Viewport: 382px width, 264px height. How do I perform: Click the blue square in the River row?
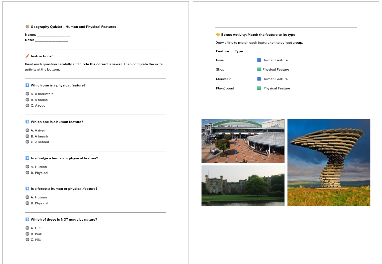pos(259,60)
